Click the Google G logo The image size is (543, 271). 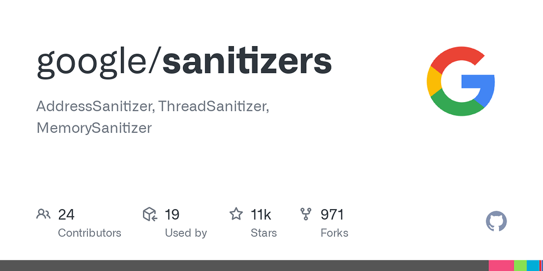click(461, 81)
